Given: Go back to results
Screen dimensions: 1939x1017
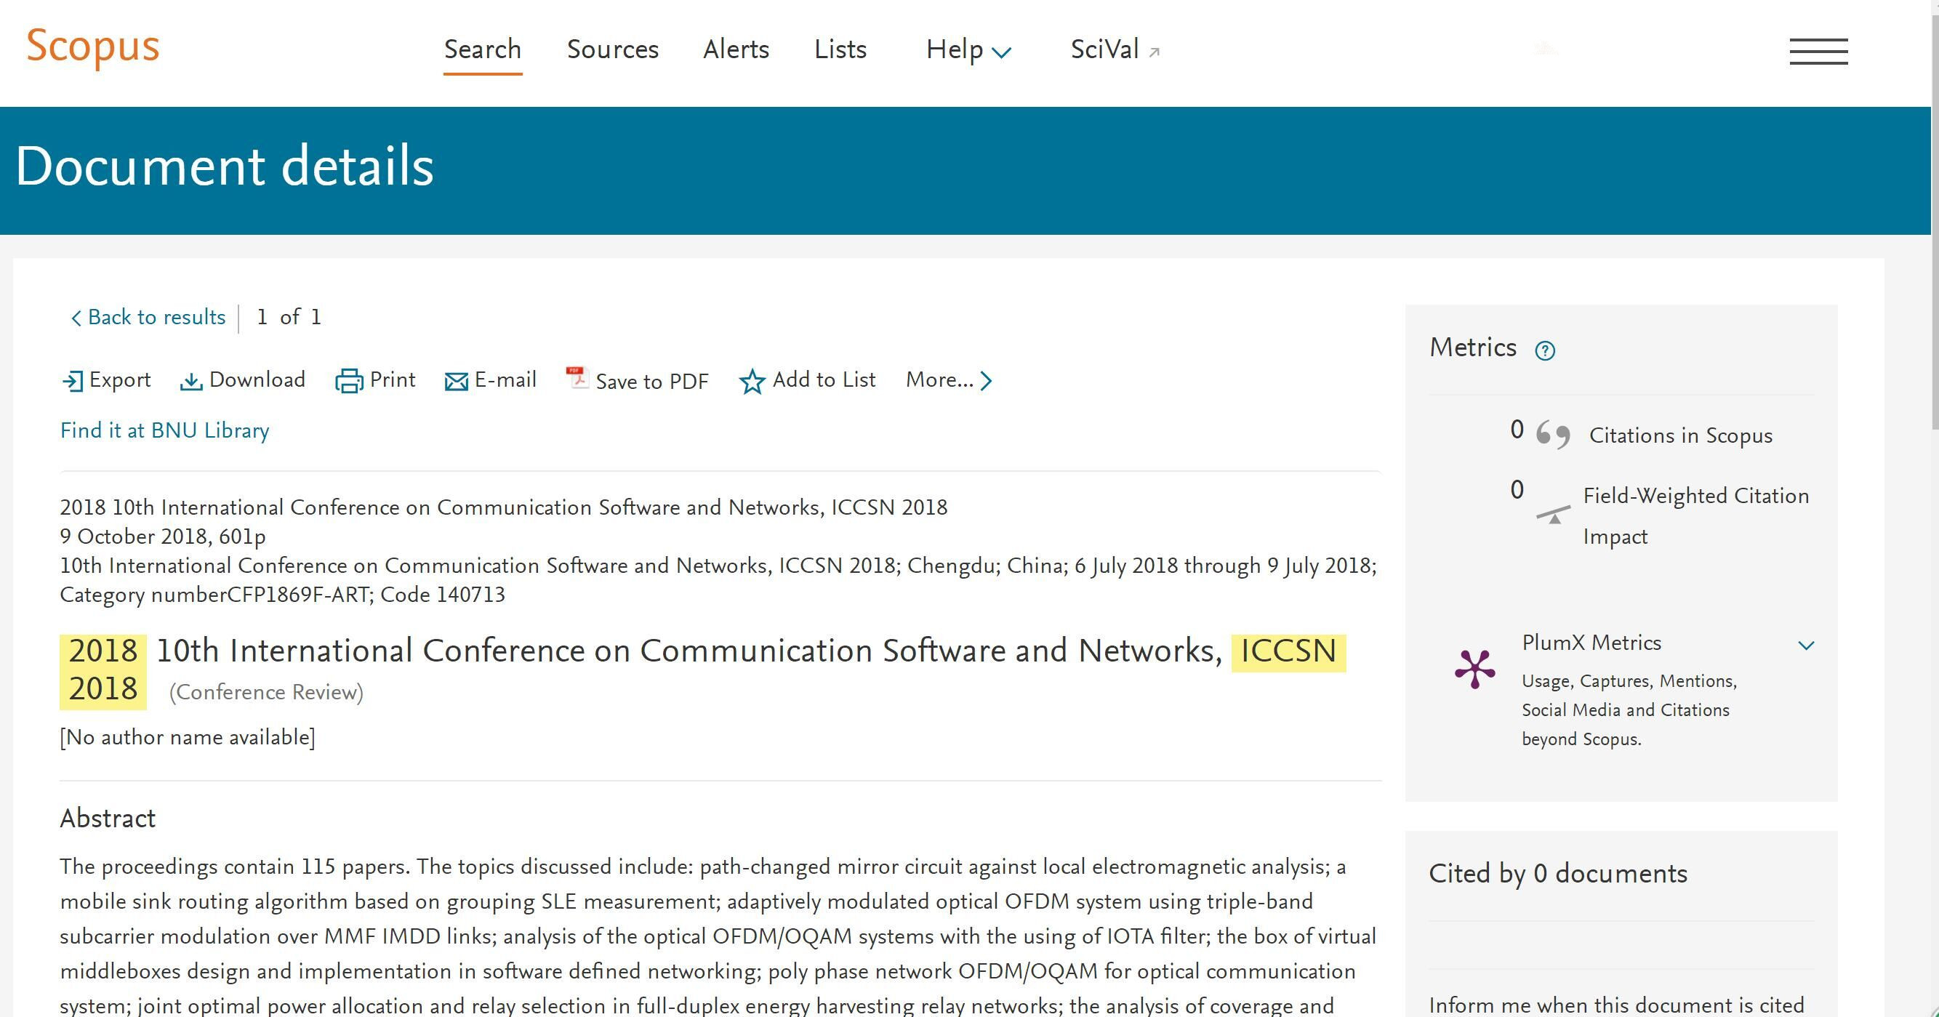Looking at the screenshot, I should click(x=148, y=317).
